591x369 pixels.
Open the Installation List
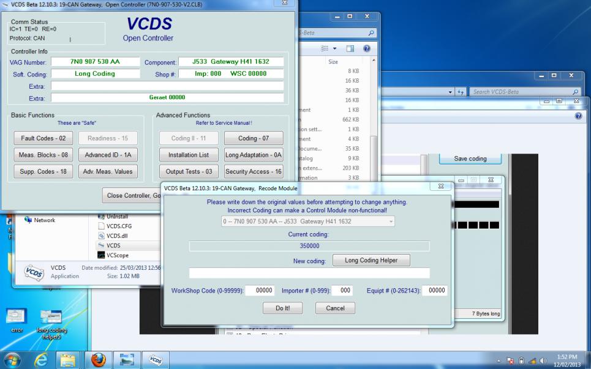pos(189,155)
